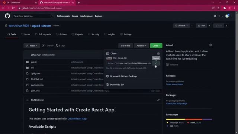Open the johan7004 commit author link
The image size is (238, 134).
[36, 55]
